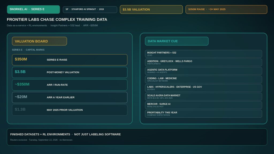Click 'Finished datasets + RL environments' footer text
The height and width of the screenshot is (154, 274).
coord(40,134)
